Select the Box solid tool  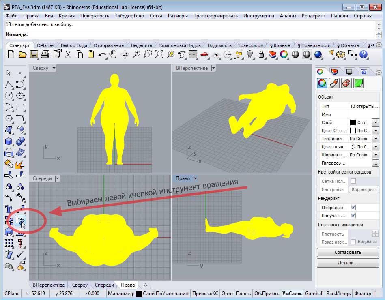pyautogui.click(x=9, y=141)
